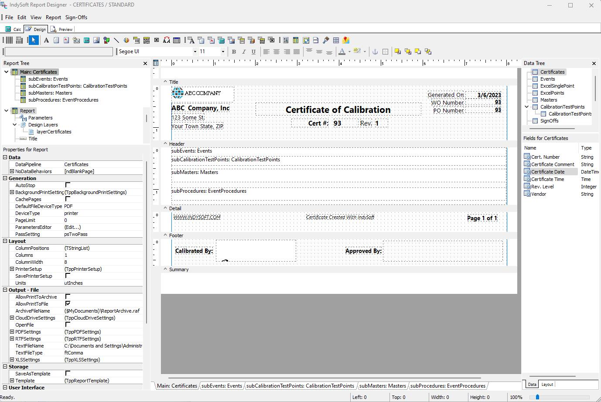Uncheck AllowPrintToFile option
Viewport: 601px width, 402px height.
click(68, 304)
